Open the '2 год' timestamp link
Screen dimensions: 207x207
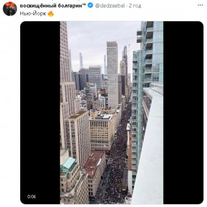[x=135, y=6]
